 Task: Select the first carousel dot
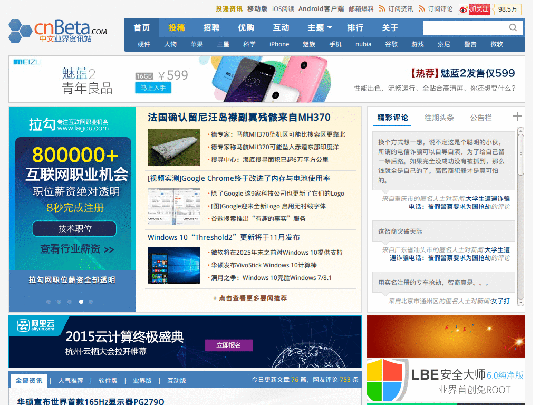(x=49, y=302)
